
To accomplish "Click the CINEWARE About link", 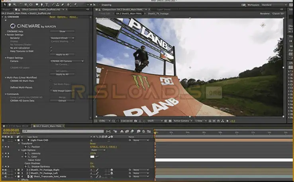I will (x=73, y=17).
